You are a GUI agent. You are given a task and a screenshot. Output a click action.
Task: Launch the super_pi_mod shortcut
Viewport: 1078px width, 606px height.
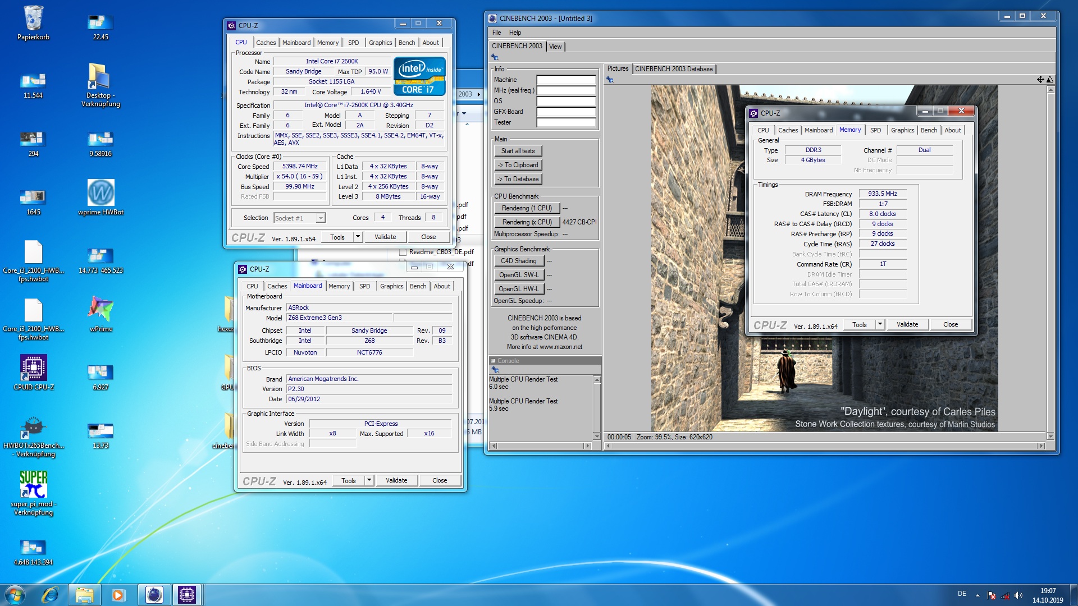pyautogui.click(x=33, y=492)
